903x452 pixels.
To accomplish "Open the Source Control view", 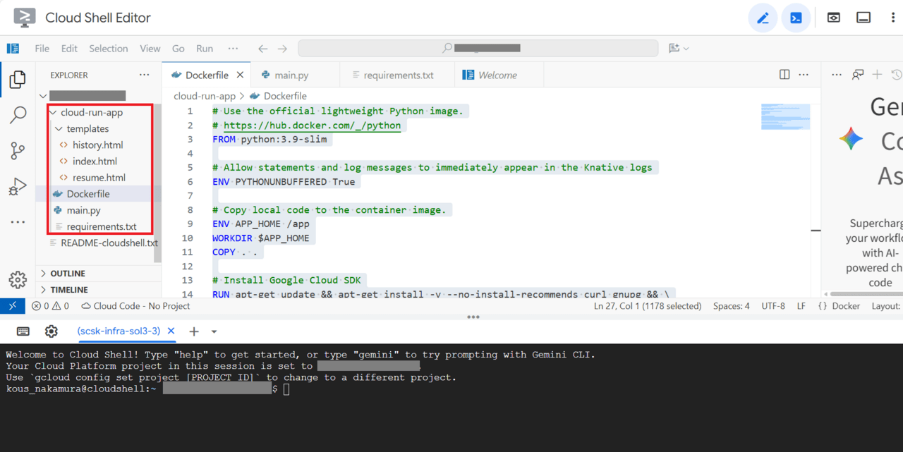I will tap(18, 150).
